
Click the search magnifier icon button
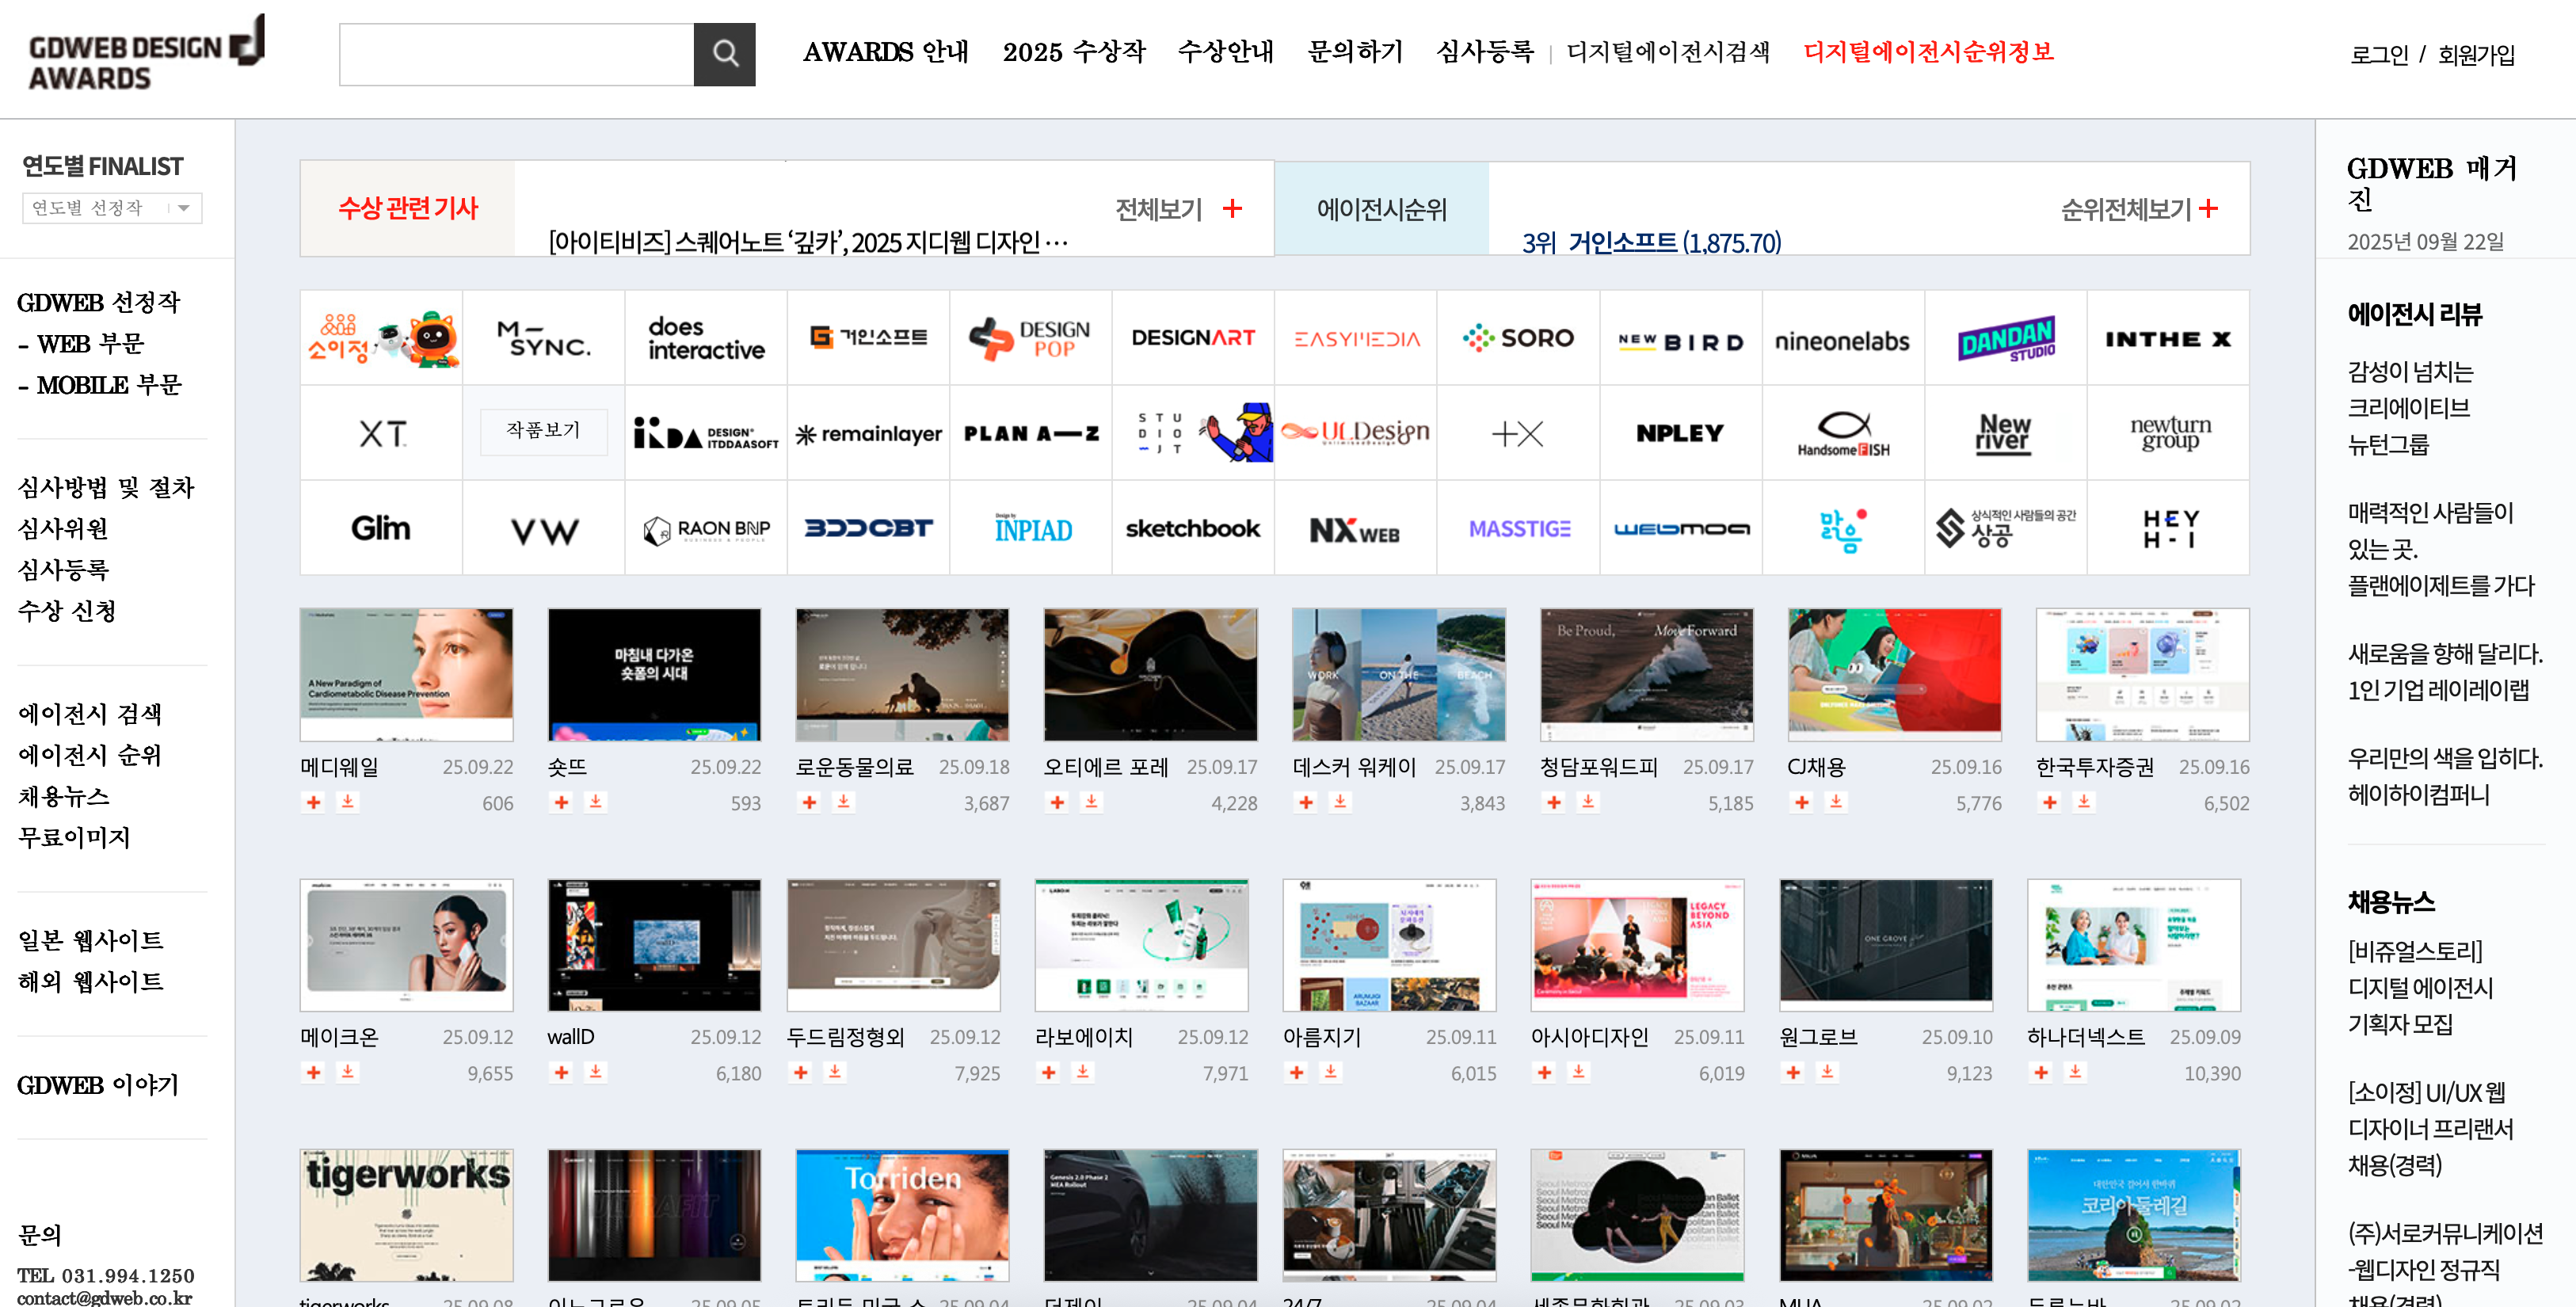(724, 54)
